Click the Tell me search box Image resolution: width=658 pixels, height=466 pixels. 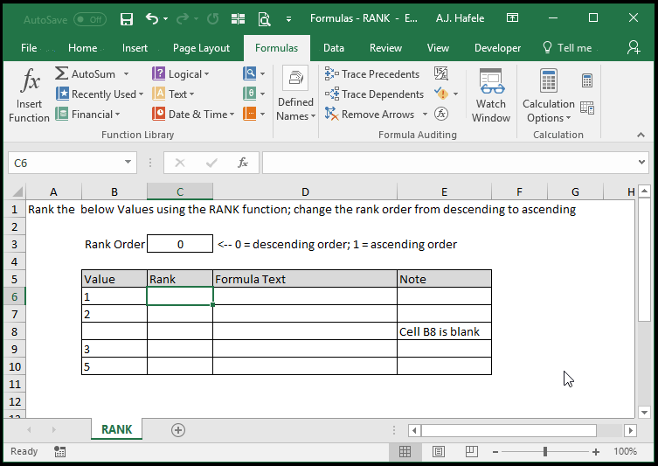pos(567,48)
